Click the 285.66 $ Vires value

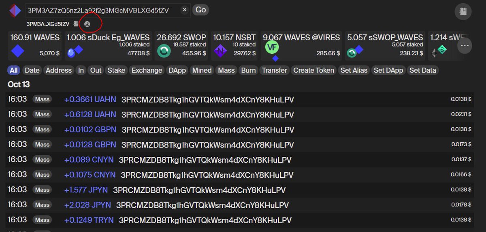[x=328, y=53]
